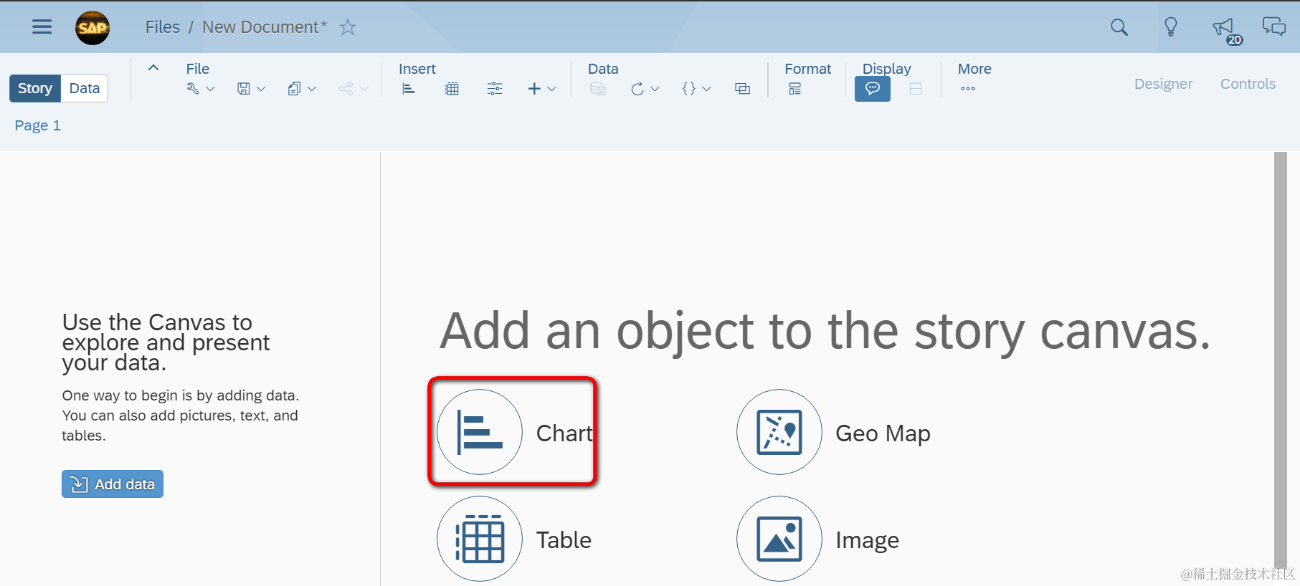The image size is (1300, 586).
Task: Open the Format layout icon
Action: click(x=794, y=89)
